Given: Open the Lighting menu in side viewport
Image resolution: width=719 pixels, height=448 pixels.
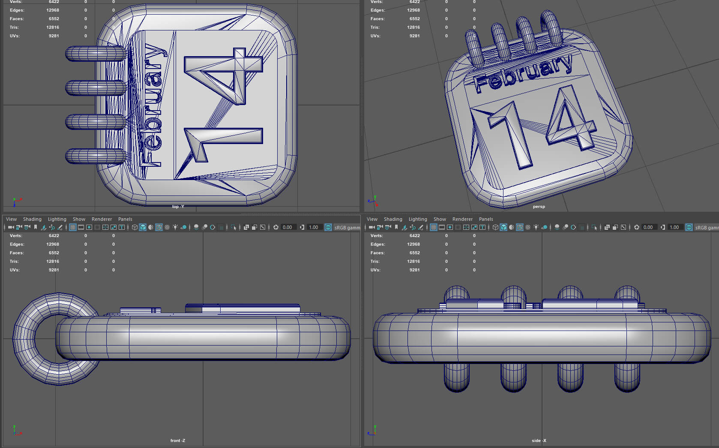Looking at the screenshot, I should (418, 219).
